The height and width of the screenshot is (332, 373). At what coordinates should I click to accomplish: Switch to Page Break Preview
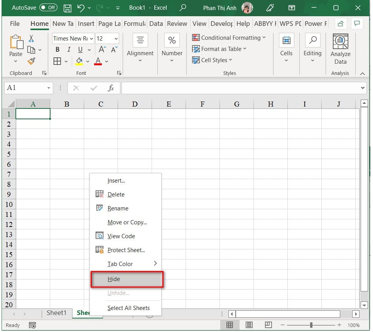(268, 325)
